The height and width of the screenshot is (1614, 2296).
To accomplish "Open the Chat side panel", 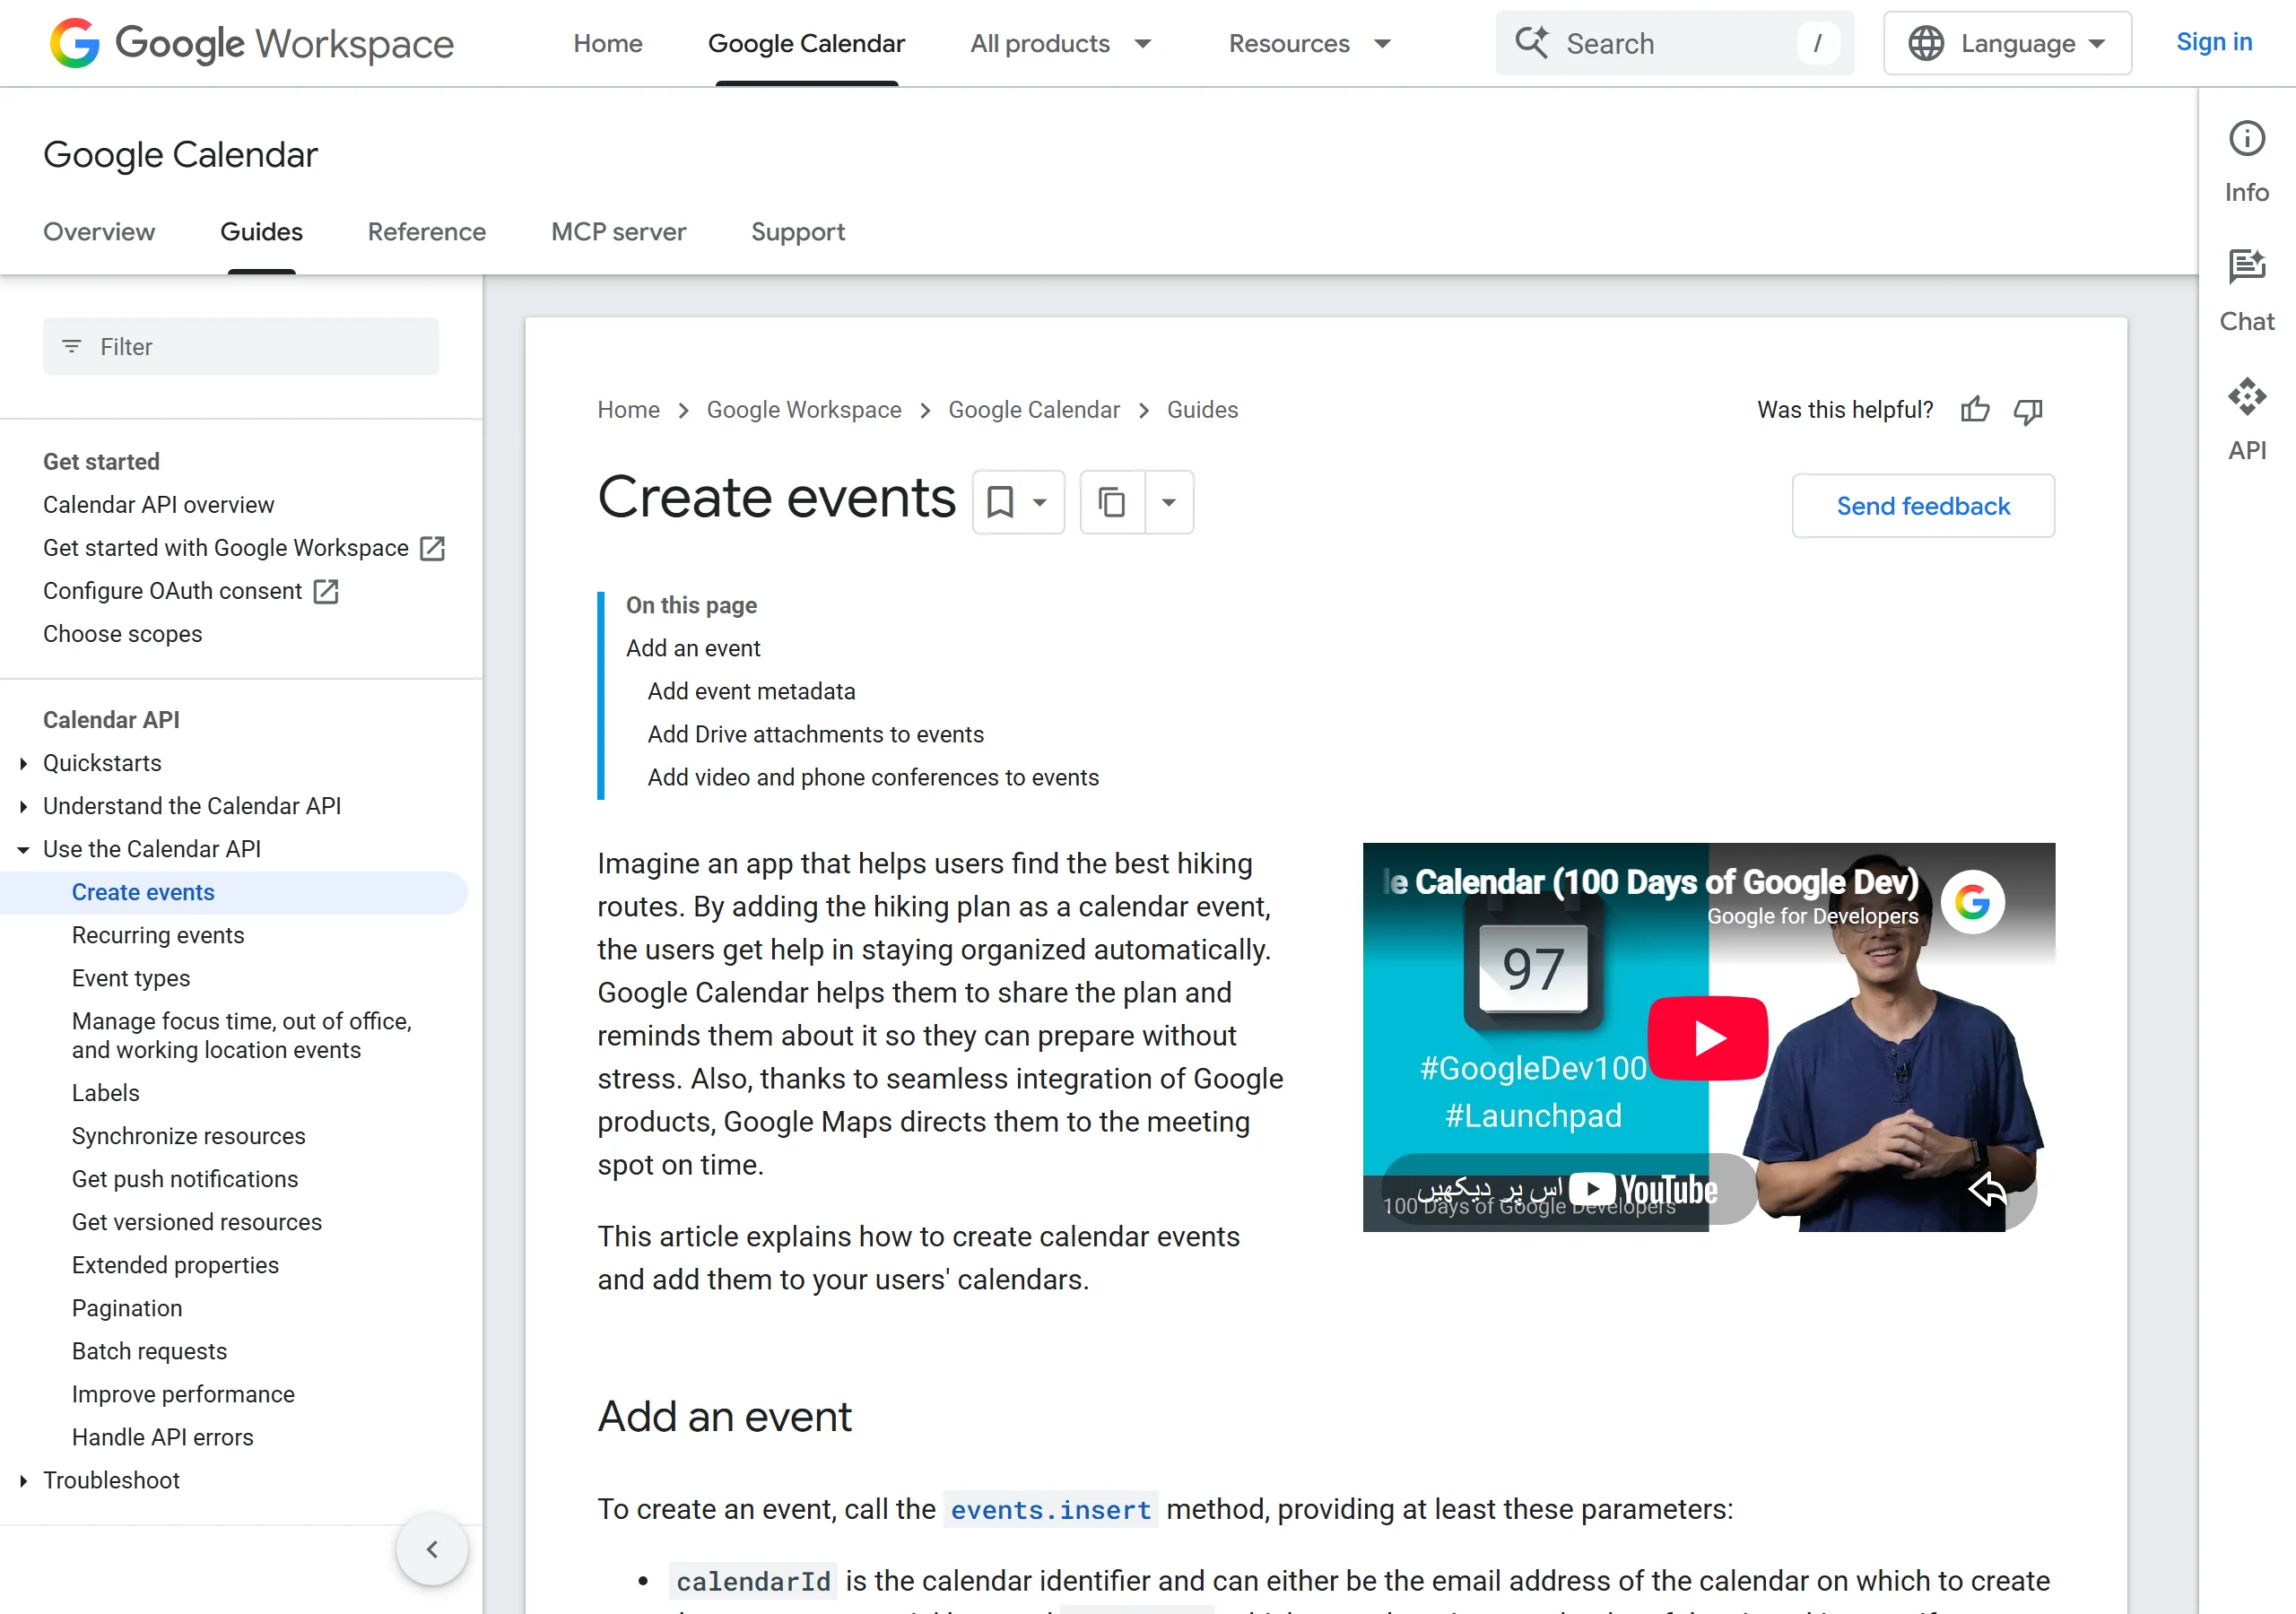I will (2246, 290).
